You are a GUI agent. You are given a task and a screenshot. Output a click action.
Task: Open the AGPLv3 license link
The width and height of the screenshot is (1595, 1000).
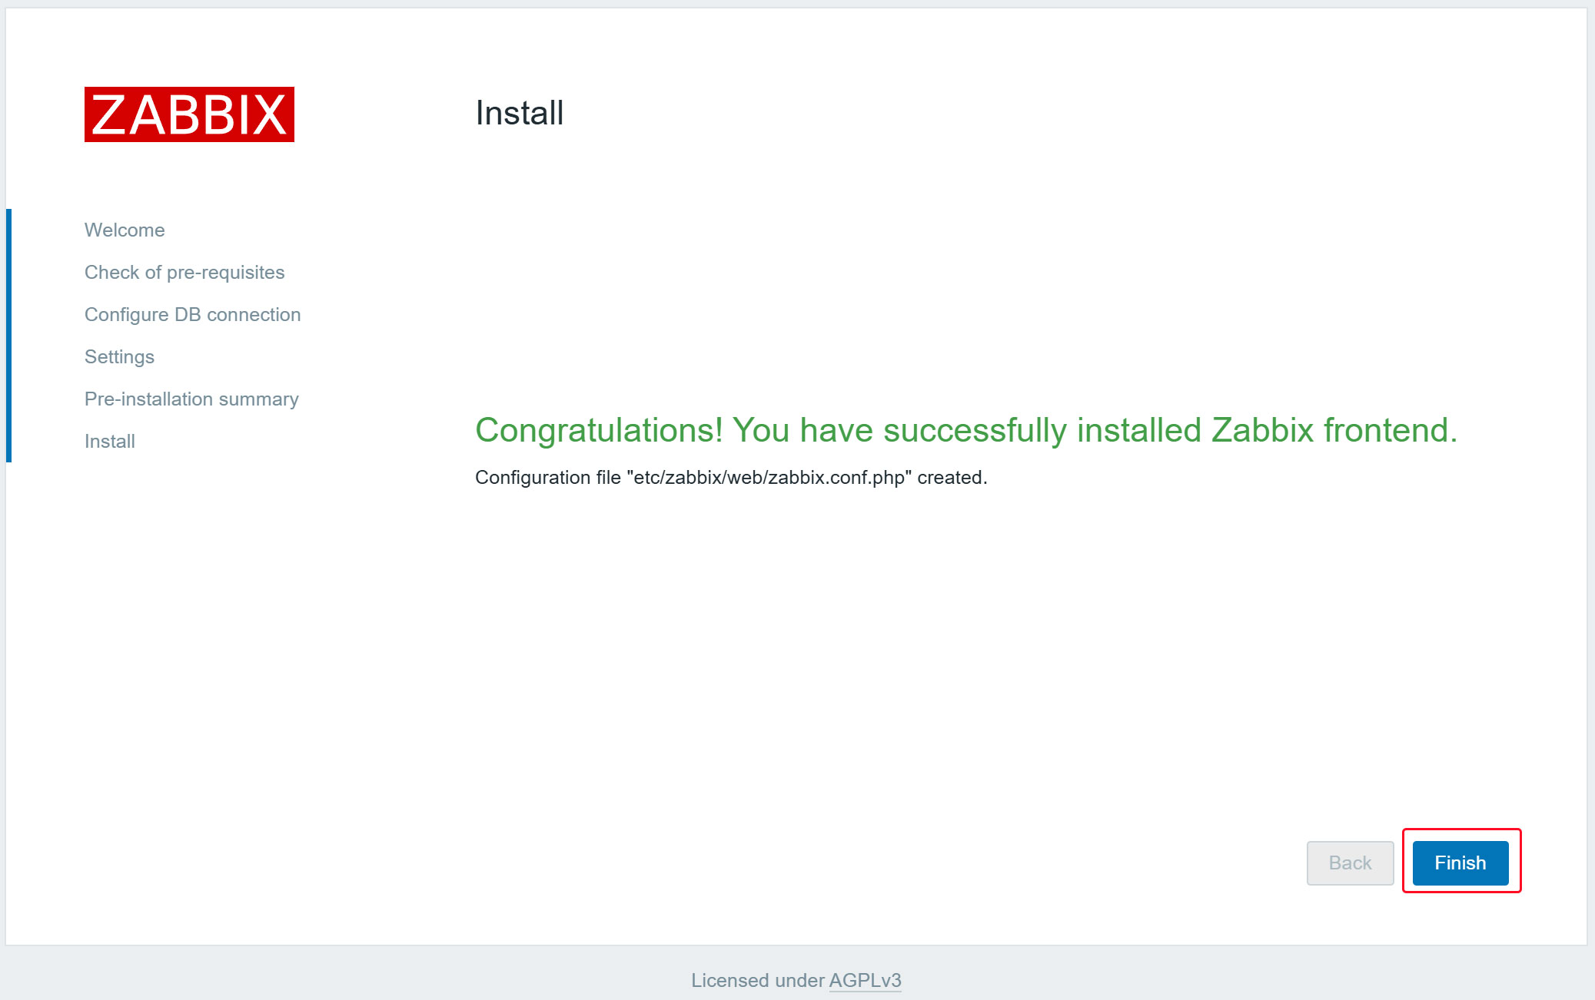coord(865,980)
